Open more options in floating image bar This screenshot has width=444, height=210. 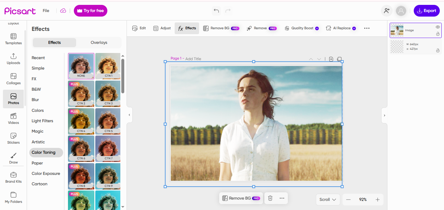click(282, 198)
